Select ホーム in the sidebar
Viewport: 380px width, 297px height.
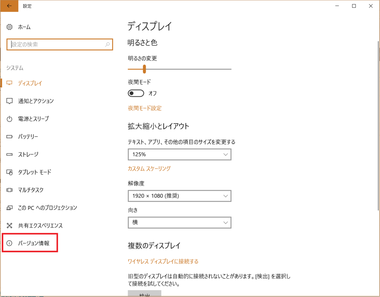tap(24, 27)
